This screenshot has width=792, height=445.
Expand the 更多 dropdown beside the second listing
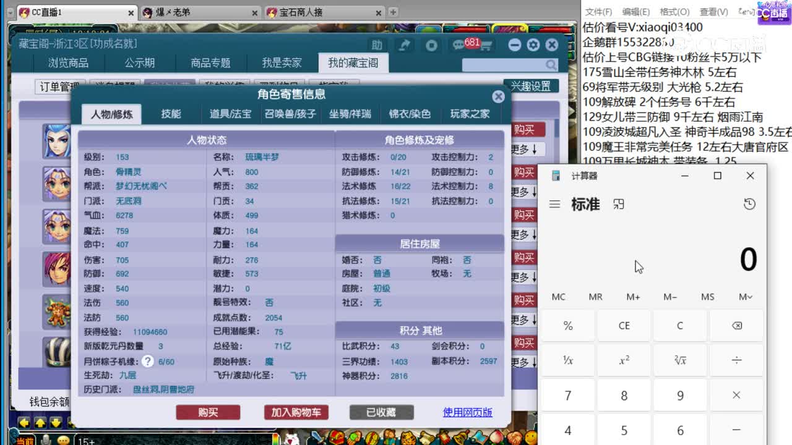[x=523, y=192]
